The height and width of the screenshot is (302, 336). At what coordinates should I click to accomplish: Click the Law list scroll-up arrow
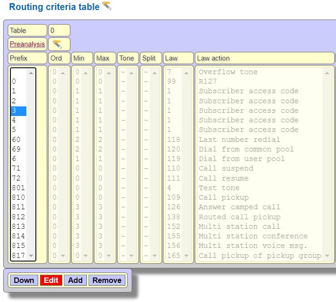pos(186,73)
